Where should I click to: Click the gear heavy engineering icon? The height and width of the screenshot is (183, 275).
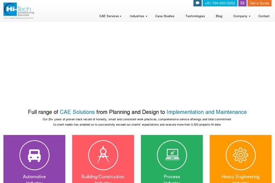pyautogui.click(x=241, y=155)
